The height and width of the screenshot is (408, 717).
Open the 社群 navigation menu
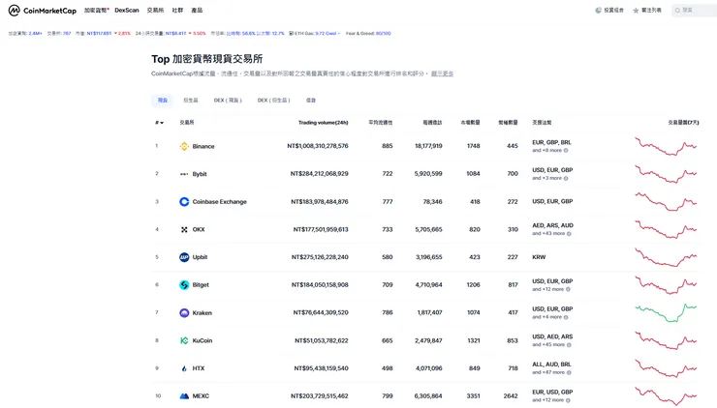177,10
